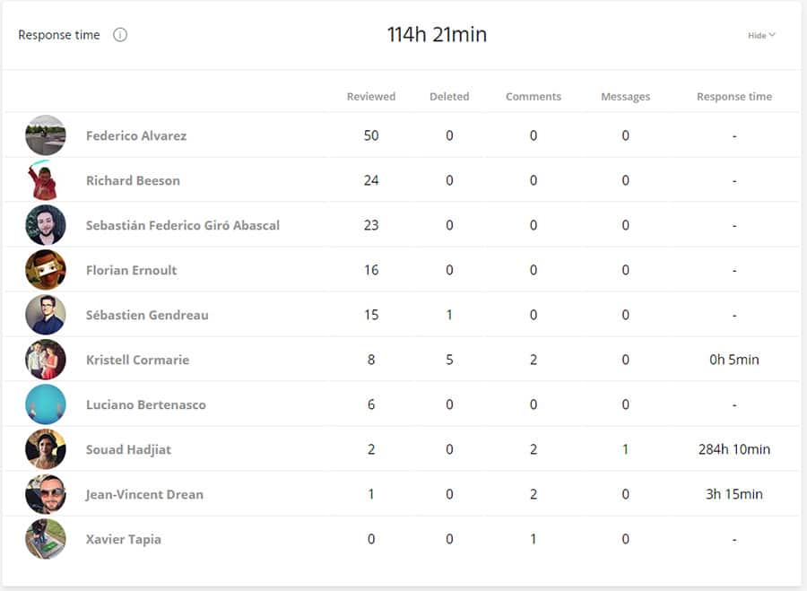Open Jean-Vincent Drean's name link
This screenshot has height=591, width=807.
tap(144, 494)
